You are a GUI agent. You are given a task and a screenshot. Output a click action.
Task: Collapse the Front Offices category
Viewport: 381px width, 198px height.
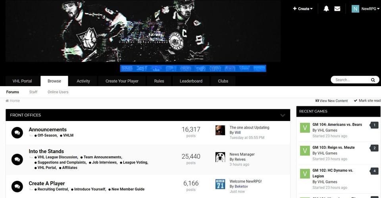tap(283, 115)
